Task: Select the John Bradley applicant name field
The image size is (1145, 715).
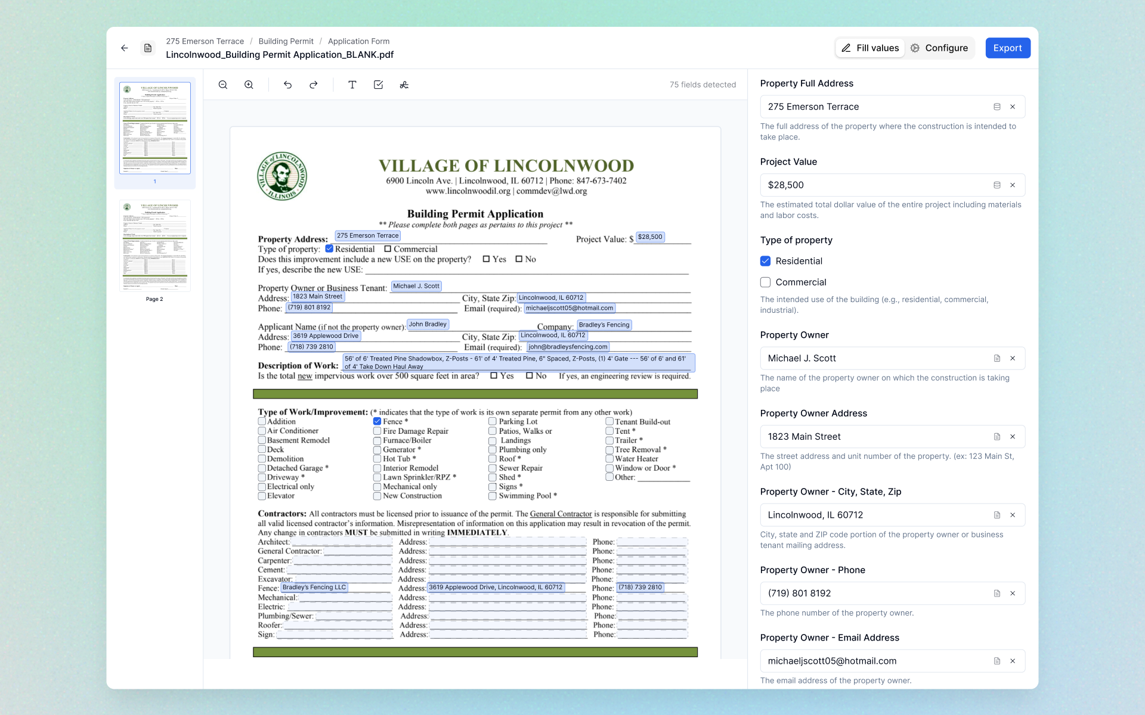Action: coord(428,324)
